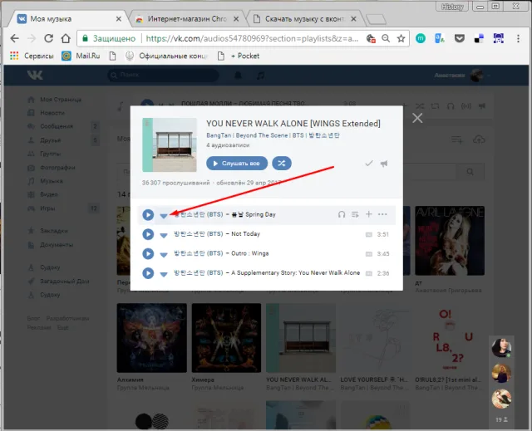Play Spring Day next in queue
This screenshot has height=431, width=532.
355,214
